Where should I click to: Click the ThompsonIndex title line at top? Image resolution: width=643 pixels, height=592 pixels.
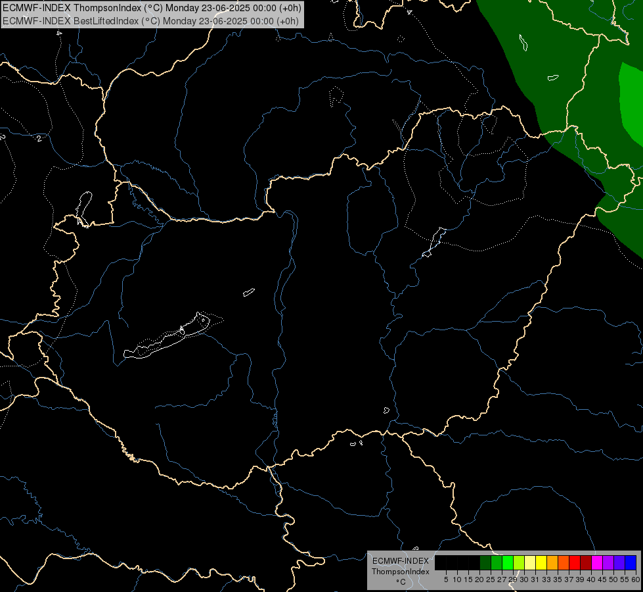152,8
